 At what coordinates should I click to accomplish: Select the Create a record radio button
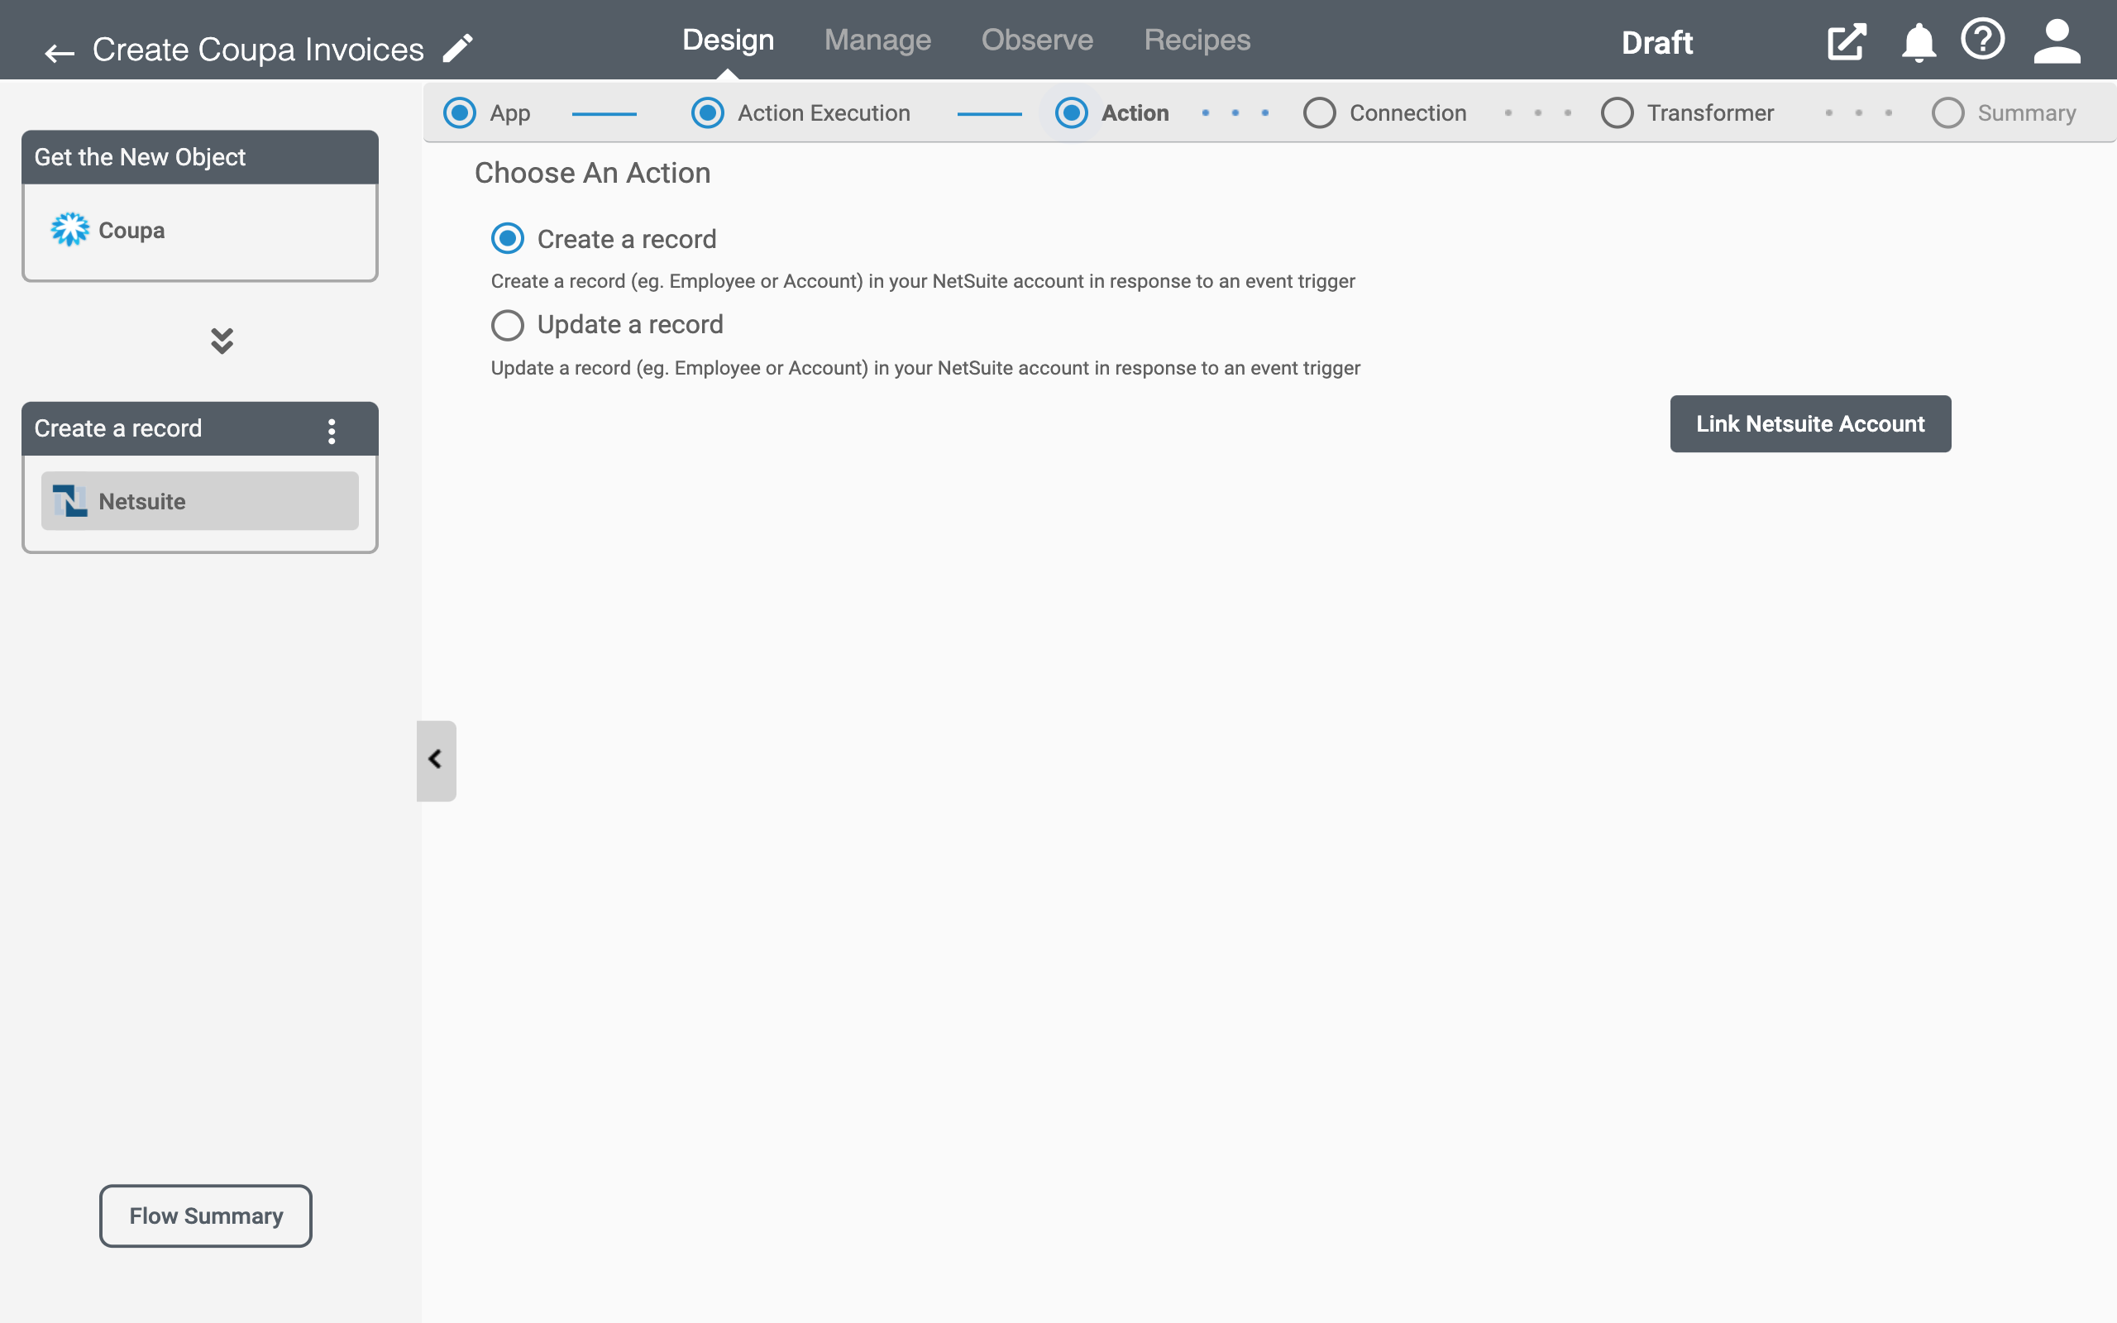point(508,238)
